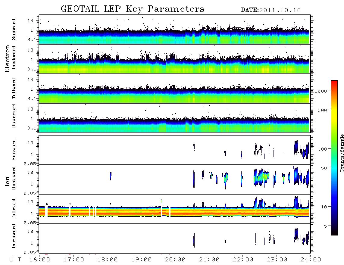Click the "1000" colorbar tick value
Screen dimensions: 344x265
tap(321, 91)
